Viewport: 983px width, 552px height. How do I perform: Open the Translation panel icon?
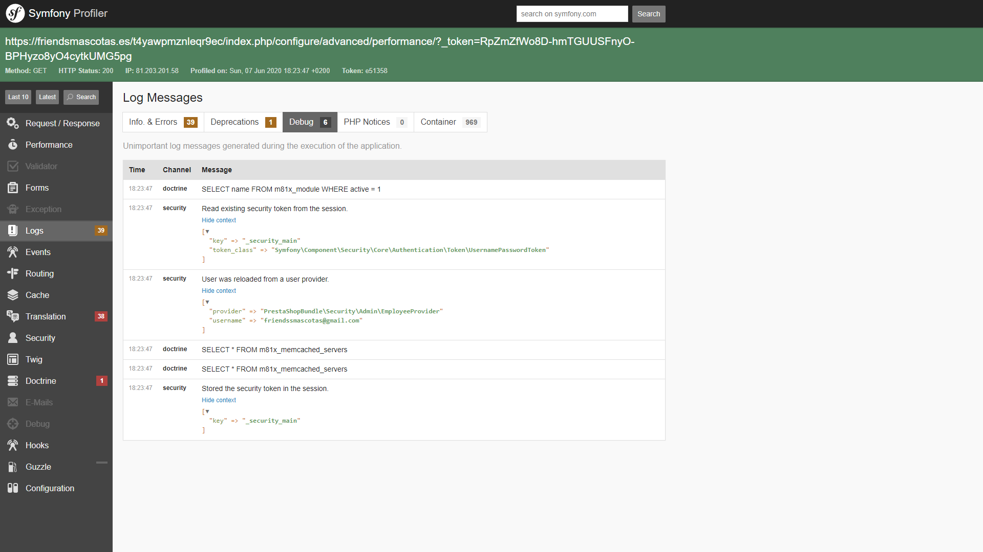(13, 316)
